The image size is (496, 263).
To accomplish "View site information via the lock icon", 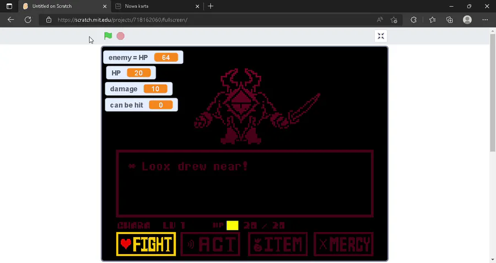I will point(48,20).
